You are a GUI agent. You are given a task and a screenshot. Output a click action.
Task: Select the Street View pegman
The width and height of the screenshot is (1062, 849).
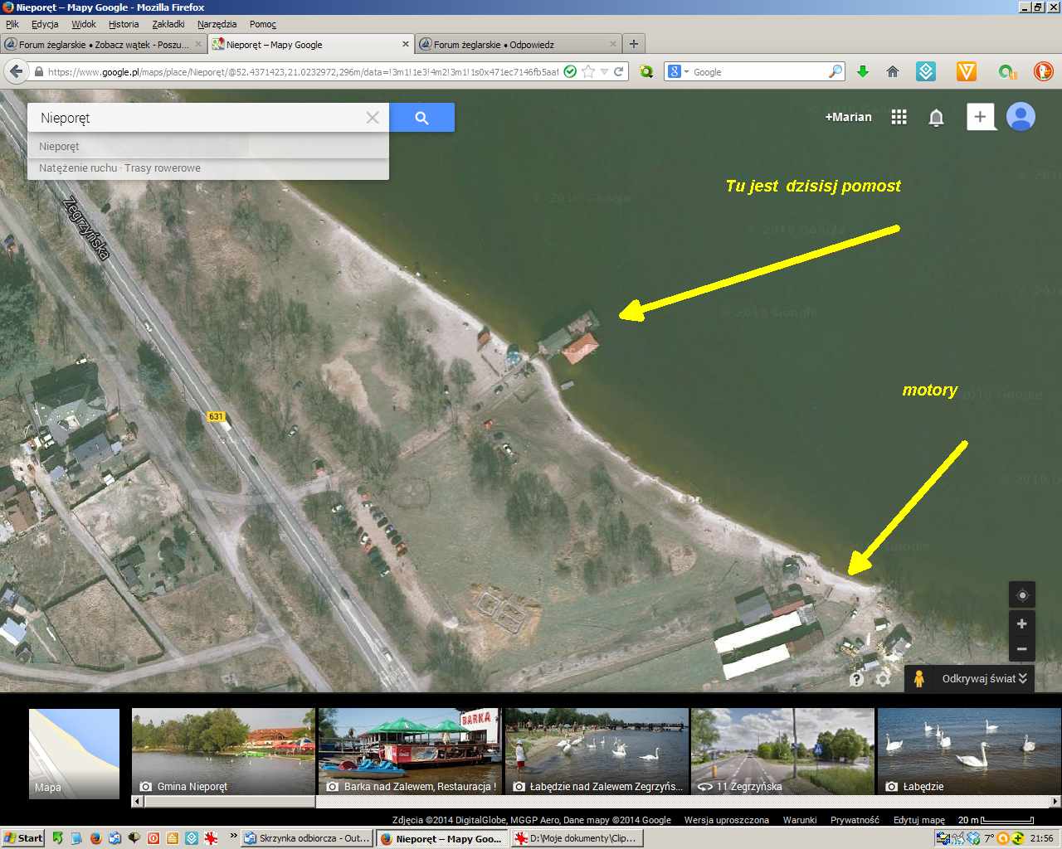click(918, 678)
